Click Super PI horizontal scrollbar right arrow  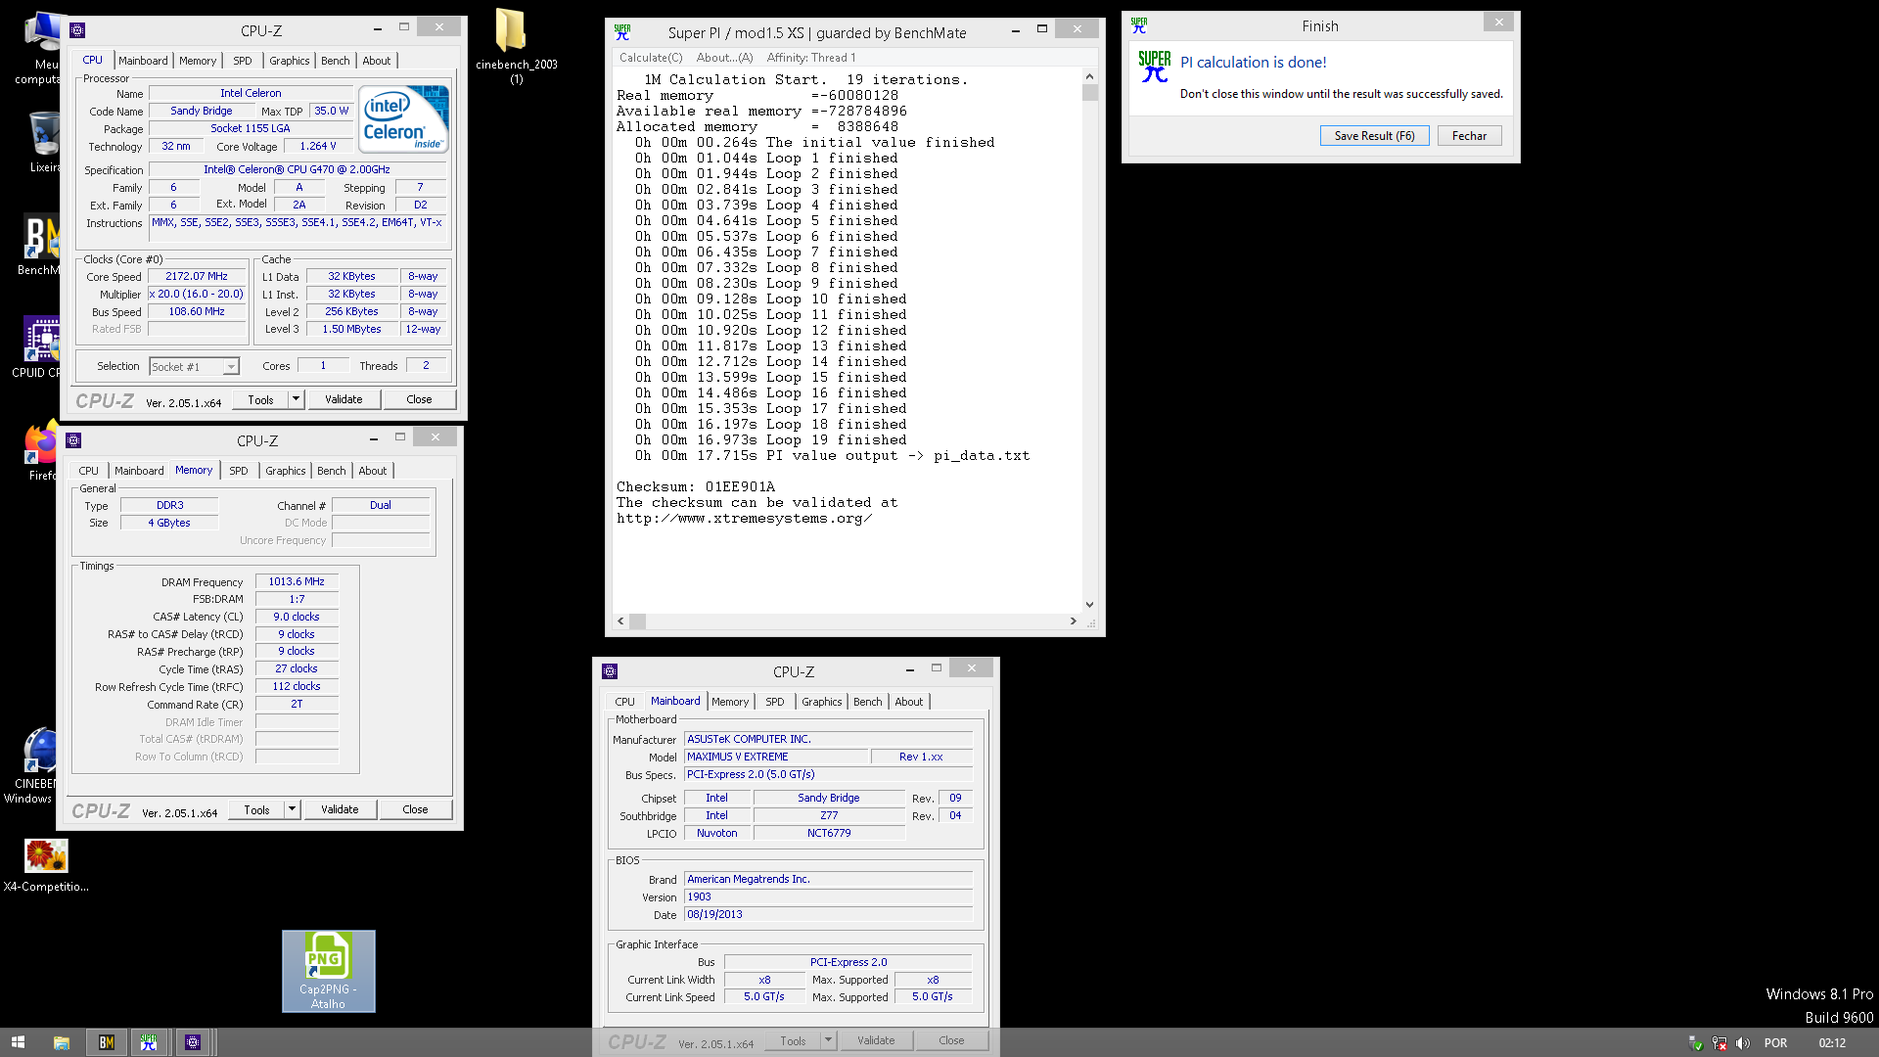click(x=1074, y=621)
